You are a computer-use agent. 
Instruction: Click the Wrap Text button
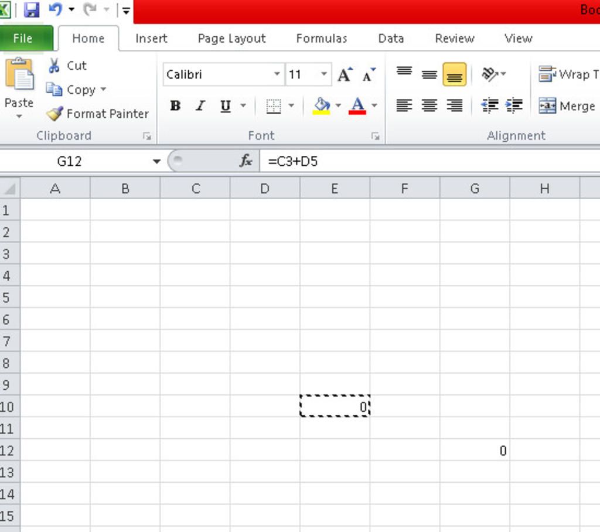click(568, 74)
